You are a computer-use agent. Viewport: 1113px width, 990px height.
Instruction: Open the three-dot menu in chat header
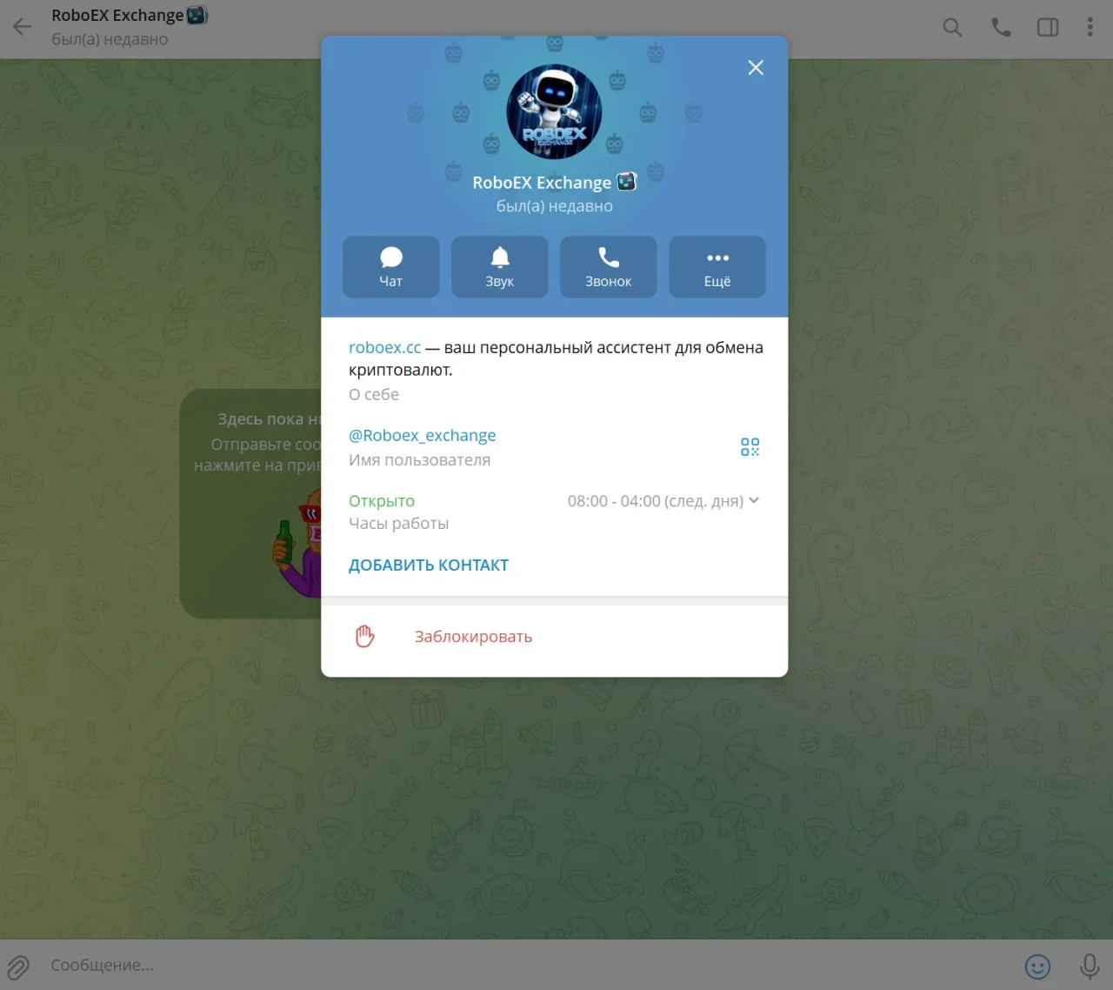click(1090, 27)
